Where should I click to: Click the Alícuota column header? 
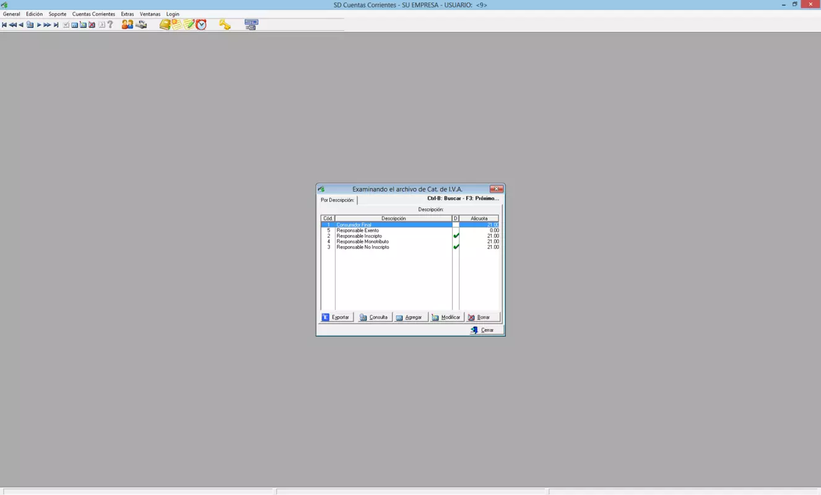click(479, 218)
